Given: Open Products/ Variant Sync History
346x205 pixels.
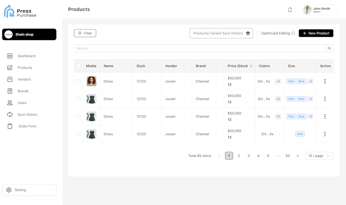Looking at the screenshot, I should click(x=221, y=33).
